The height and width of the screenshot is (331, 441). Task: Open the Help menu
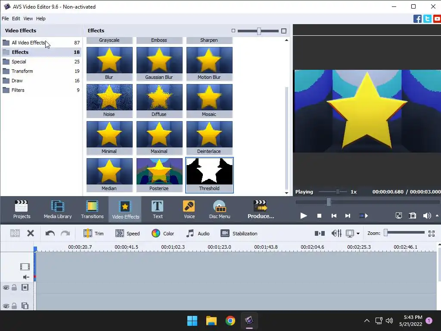pyautogui.click(x=40, y=19)
